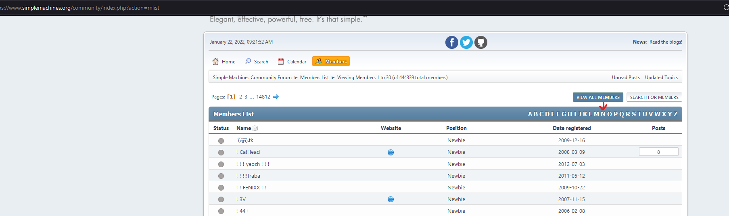Image resolution: width=729 pixels, height=216 pixels.
Task: Click current page [1] indicator
Action: pos(231,97)
